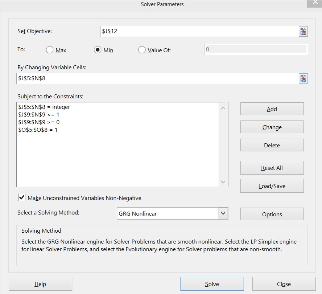Image resolution: width=322 pixels, height=294 pixels.
Task: Select constraint $O$5:$O$8 = 1
Action: click(x=38, y=130)
